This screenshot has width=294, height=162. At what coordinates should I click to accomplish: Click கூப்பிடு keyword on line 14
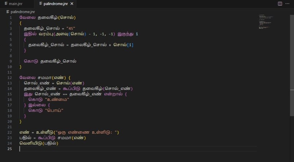tap(71, 89)
